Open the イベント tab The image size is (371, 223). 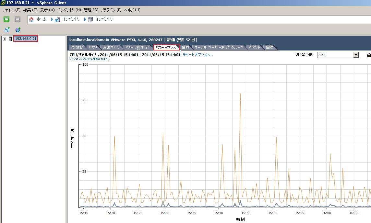pos(255,48)
